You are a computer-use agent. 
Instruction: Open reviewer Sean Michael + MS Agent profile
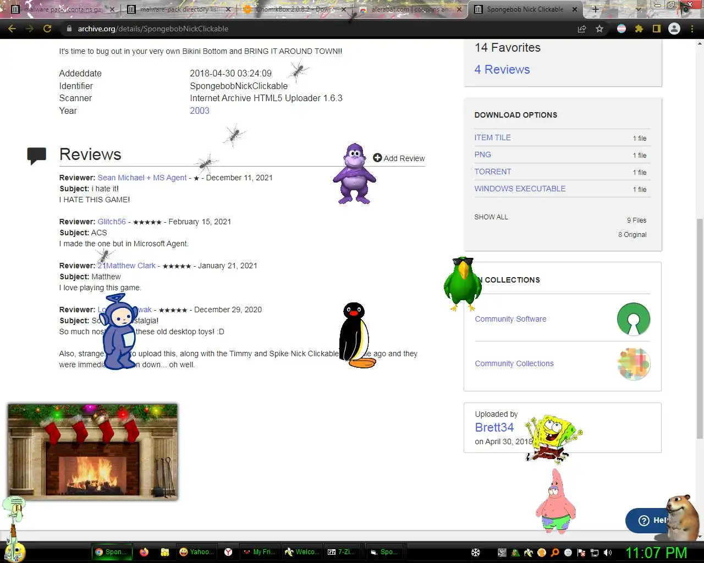(x=142, y=178)
